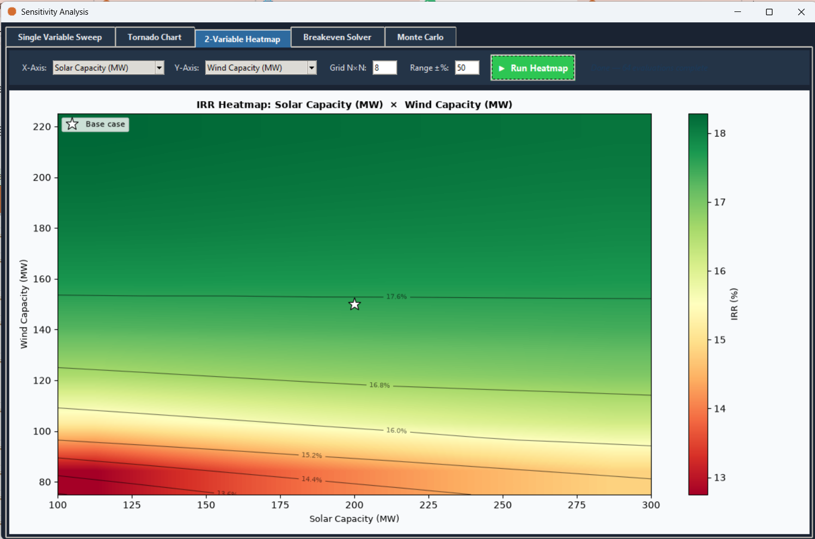The width and height of the screenshot is (815, 539).
Task: Click the 15.2% contour label
Action: 312,455
